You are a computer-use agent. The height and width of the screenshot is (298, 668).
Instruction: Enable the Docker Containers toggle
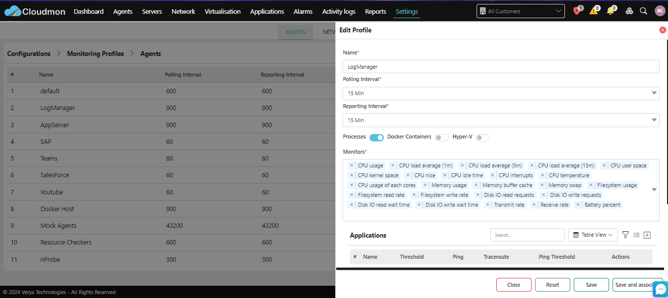click(x=442, y=137)
